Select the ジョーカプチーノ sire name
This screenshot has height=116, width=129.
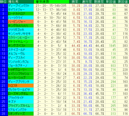coord(18,66)
